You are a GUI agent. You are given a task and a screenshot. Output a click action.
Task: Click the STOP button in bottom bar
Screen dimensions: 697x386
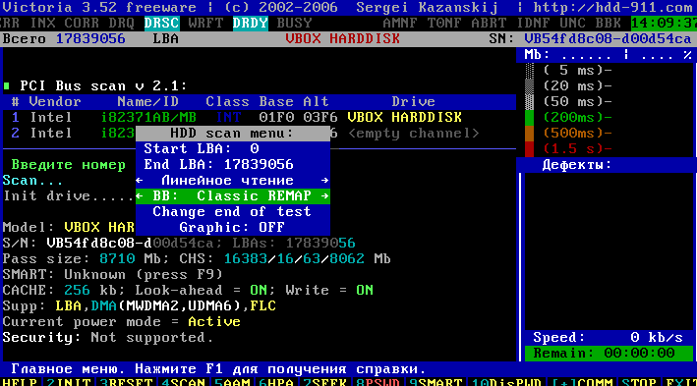click(639, 382)
